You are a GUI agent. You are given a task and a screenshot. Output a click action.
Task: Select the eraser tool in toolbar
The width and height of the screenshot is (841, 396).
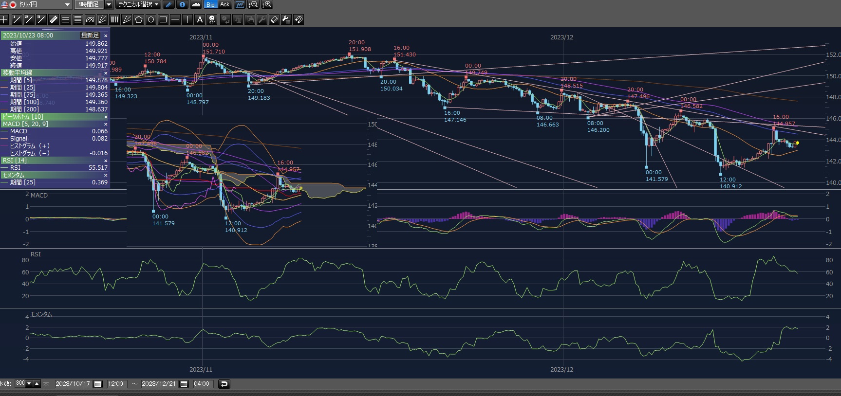[x=274, y=19]
